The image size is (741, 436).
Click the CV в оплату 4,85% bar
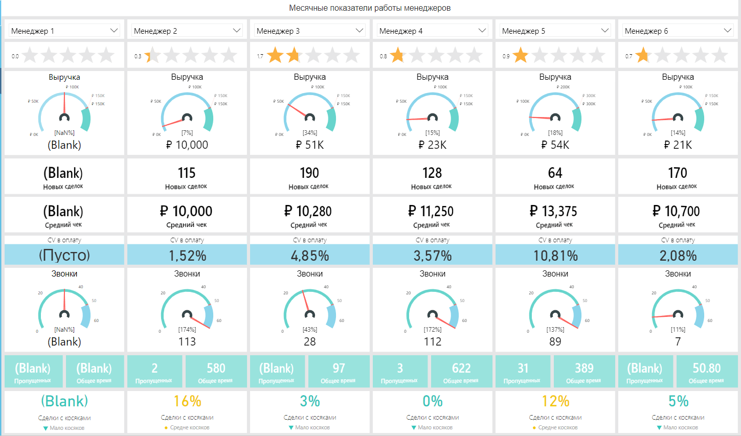pyautogui.click(x=310, y=255)
